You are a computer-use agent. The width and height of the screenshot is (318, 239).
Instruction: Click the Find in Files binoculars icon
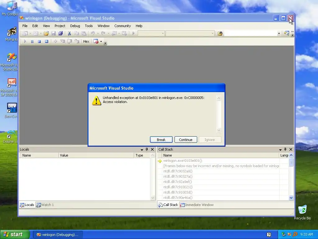click(x=220, y=33)
